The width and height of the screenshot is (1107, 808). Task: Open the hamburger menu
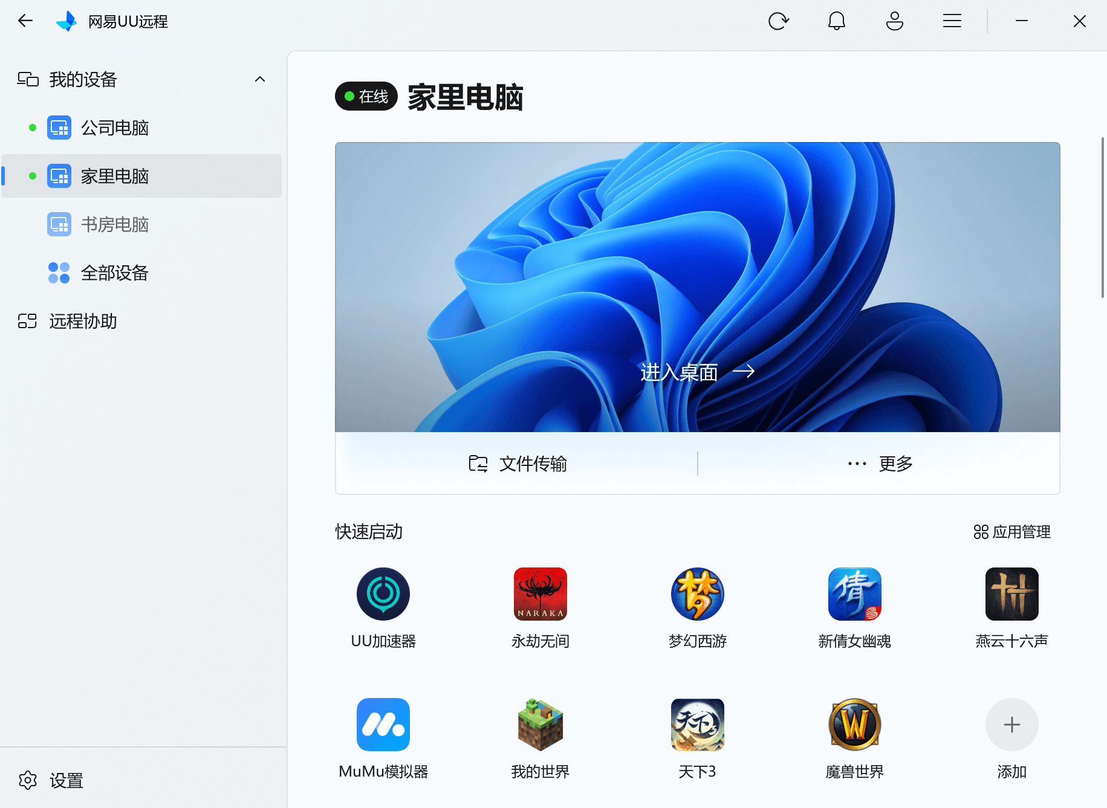click(x=951, y=21)
